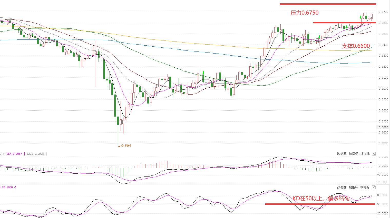Screen dimensions: 390x218
Task: Click 换指标 in the KD panel
Action: pyautogui.click(x=365, y=187)
